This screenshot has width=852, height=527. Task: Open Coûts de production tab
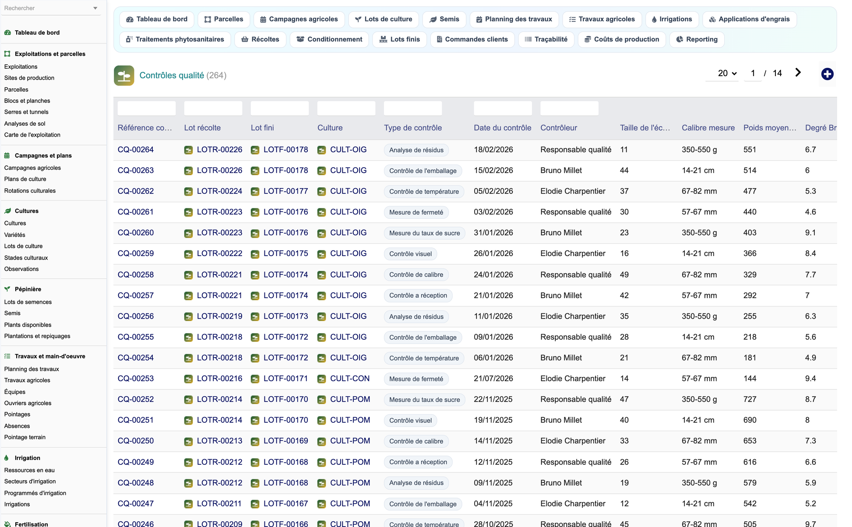[622, 39]
